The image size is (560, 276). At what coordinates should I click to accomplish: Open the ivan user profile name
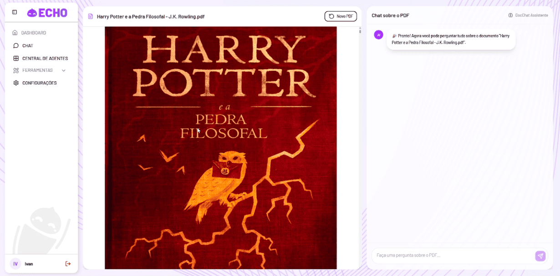29,264
